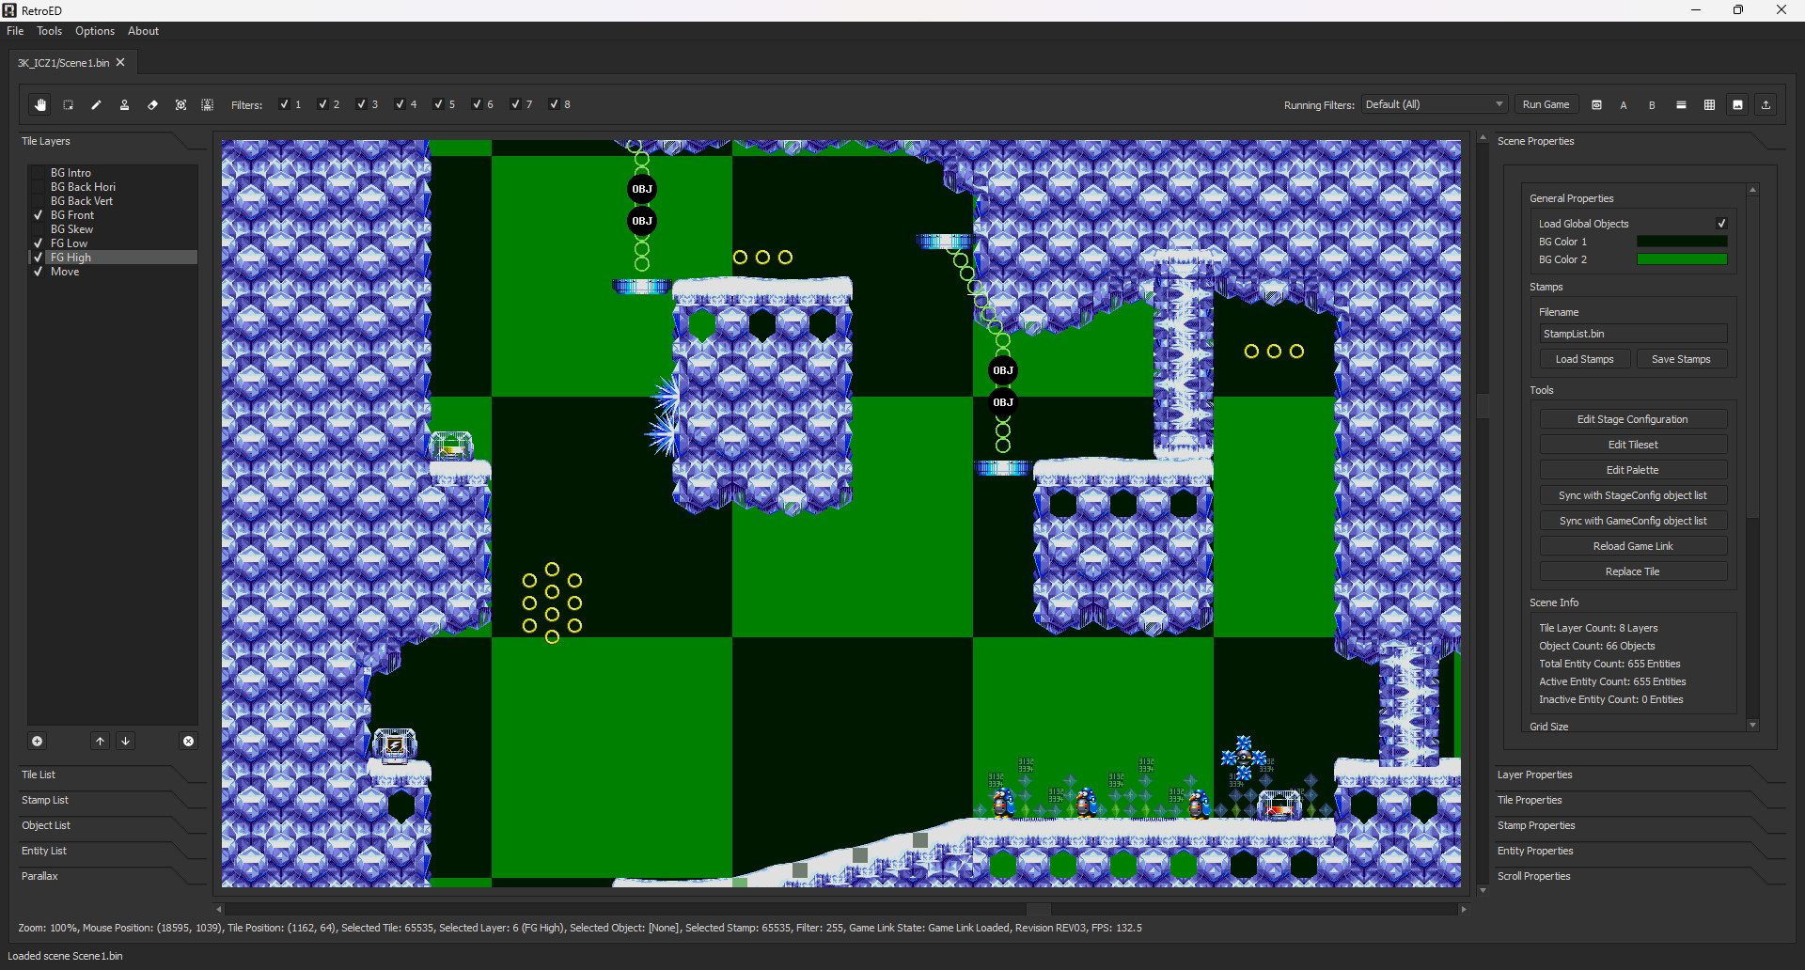1805x970 pixels.
Task: Pick the stamp tool
Action: tap(124, 105)
